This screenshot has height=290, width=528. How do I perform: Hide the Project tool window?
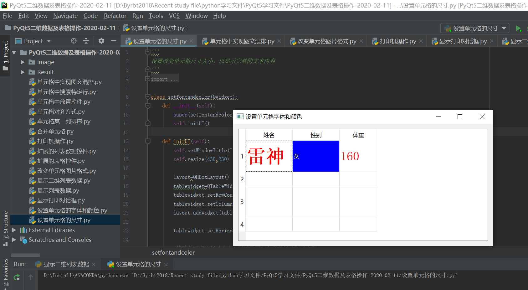tap(113, 41)
